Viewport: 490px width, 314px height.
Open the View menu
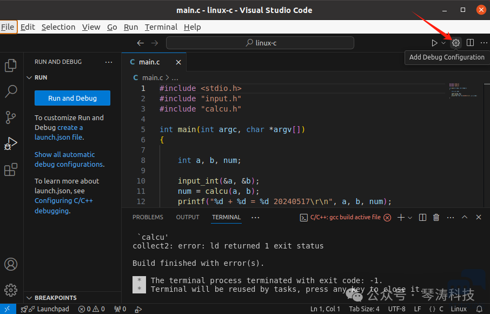click(x=91, y=27)
